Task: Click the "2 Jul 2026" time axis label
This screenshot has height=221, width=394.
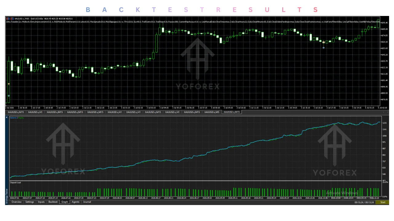Action: pos(10,108)
